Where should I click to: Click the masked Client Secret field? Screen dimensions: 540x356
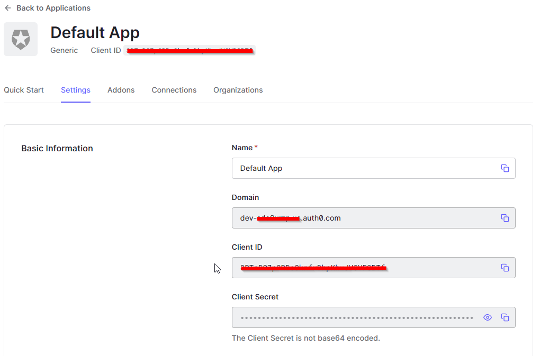click(357, 317)
